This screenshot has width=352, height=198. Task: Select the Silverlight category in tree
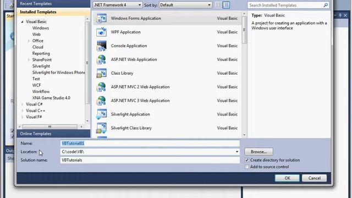tap(41, 66)
